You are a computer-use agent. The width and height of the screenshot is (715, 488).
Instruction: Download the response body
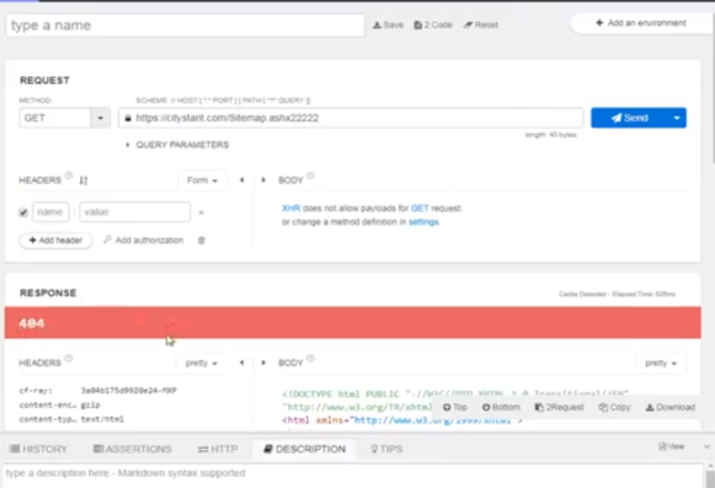(670, 407)
